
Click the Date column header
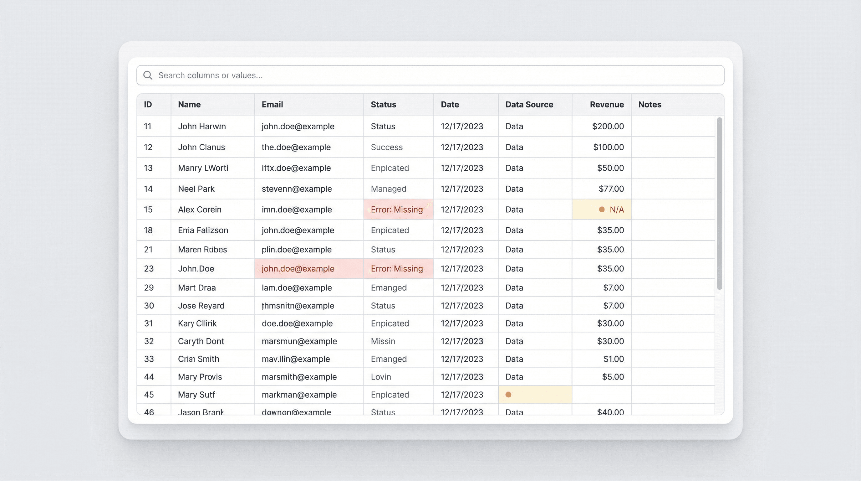click(x=450, y=104)
